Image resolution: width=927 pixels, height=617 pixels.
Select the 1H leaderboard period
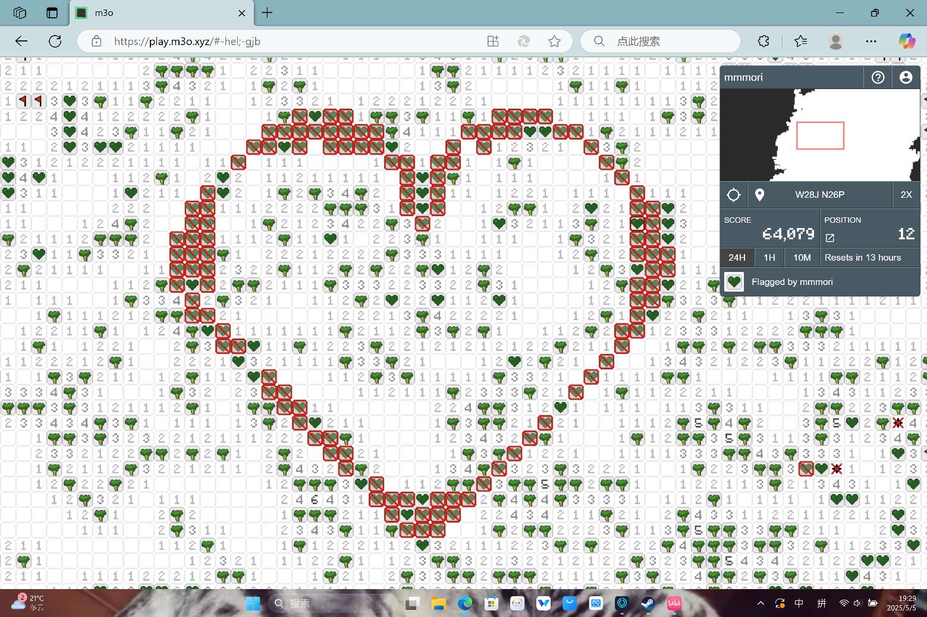(x=769, y=258)
